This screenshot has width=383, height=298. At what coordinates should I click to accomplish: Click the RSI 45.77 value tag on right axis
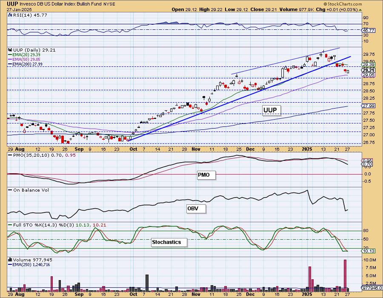click(x=369, y=30)
